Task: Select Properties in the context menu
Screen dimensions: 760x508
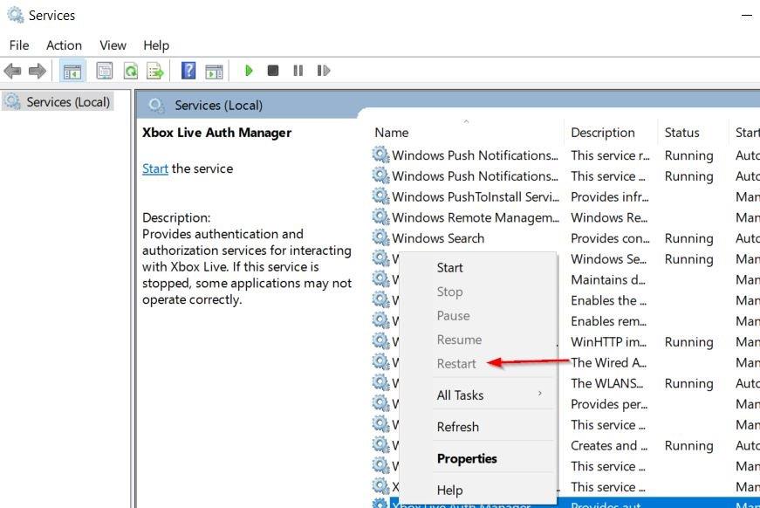Action: coord(467,458)
